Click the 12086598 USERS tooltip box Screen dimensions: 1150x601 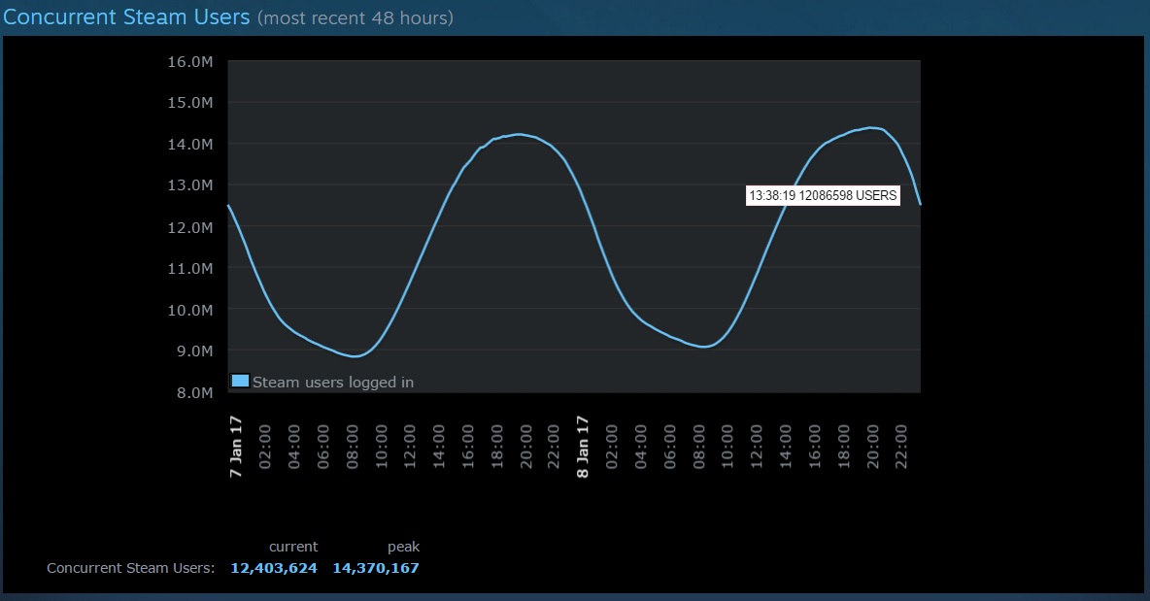(x=823, y=196)
